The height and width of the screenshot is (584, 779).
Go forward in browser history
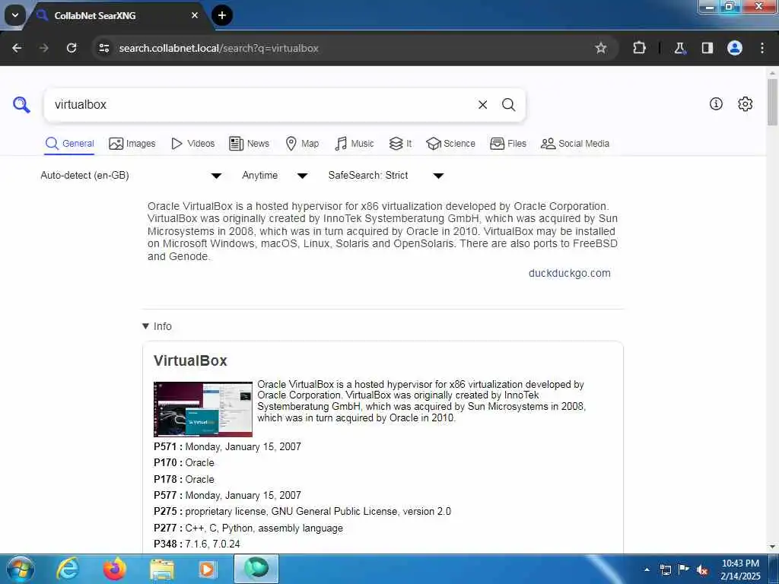[x=44, y=48]
